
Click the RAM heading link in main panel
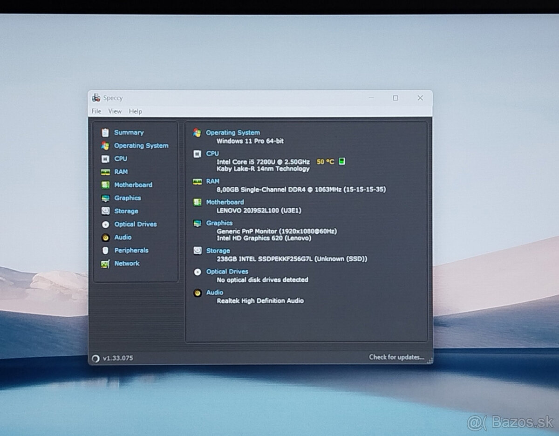pyautogui.click(x=212, y=181)
